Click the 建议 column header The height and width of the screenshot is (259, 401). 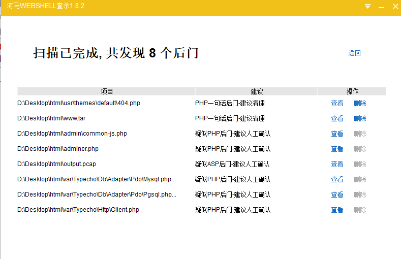pyautogui.click(x=256, y=91)
